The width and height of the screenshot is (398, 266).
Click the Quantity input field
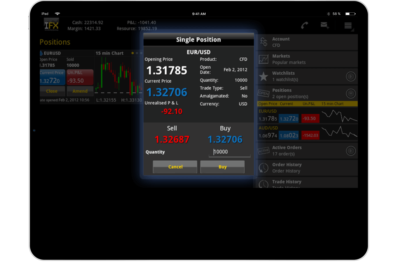coord(229,152)
